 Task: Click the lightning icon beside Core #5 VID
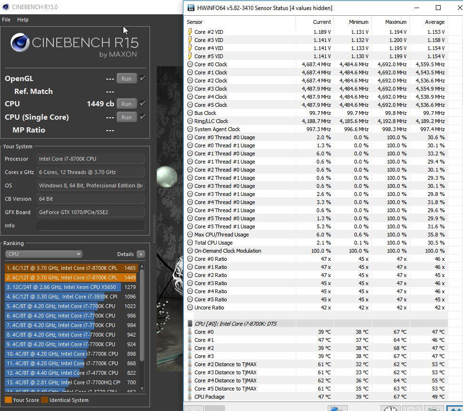[190, 56]
